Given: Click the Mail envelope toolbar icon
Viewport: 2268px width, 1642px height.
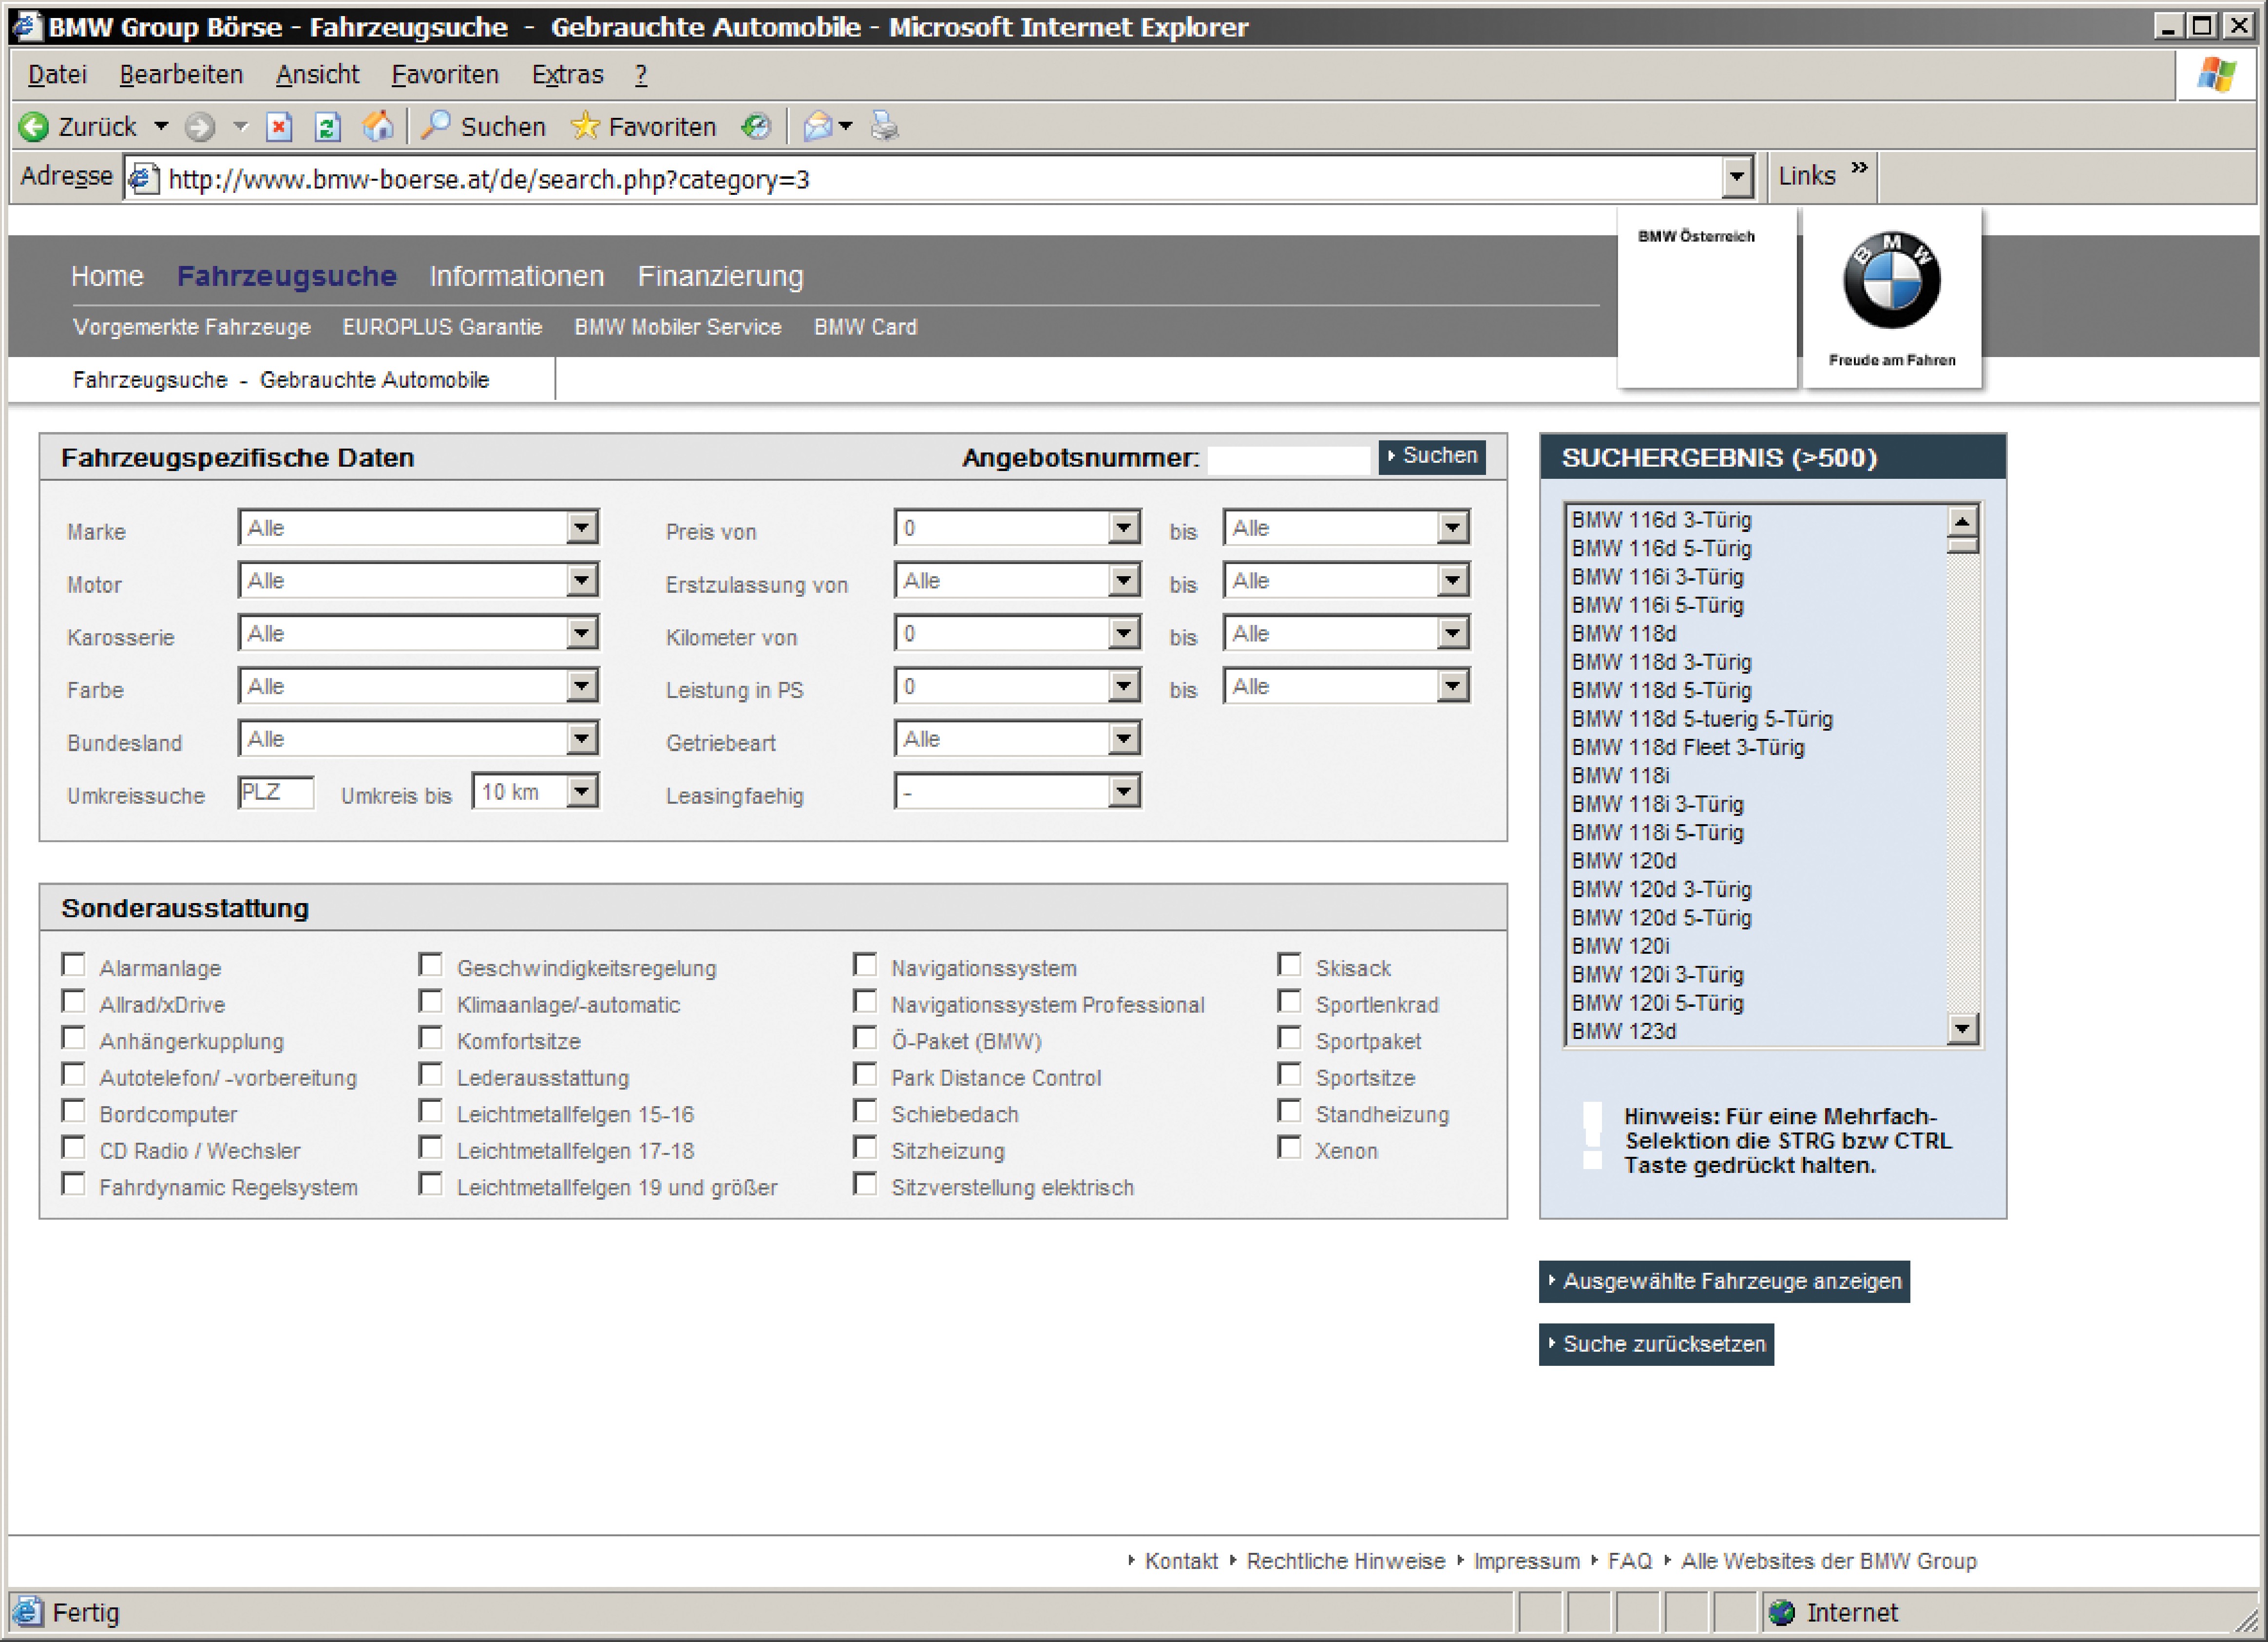Looking at the screenshot, I should point(818,127).
